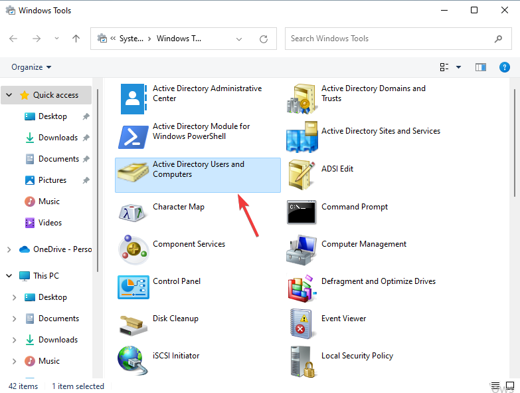
Task: Expand Desktop under This PC
Action: pos(14,297)
